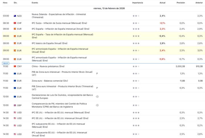Viewport: 205px width, 138px height.
Task: Click preliminary P icon on PIB trimestral row
Action: (97, 88)
